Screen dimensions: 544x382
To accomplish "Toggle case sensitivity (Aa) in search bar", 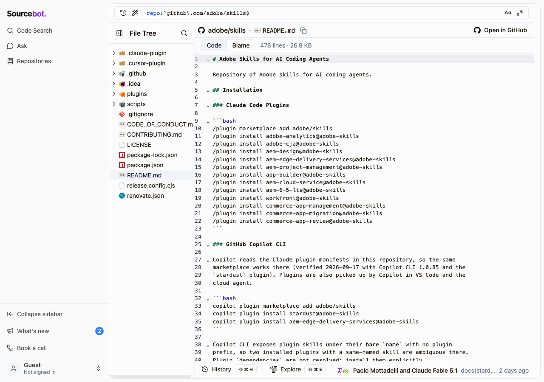I will tap(508, 13).
